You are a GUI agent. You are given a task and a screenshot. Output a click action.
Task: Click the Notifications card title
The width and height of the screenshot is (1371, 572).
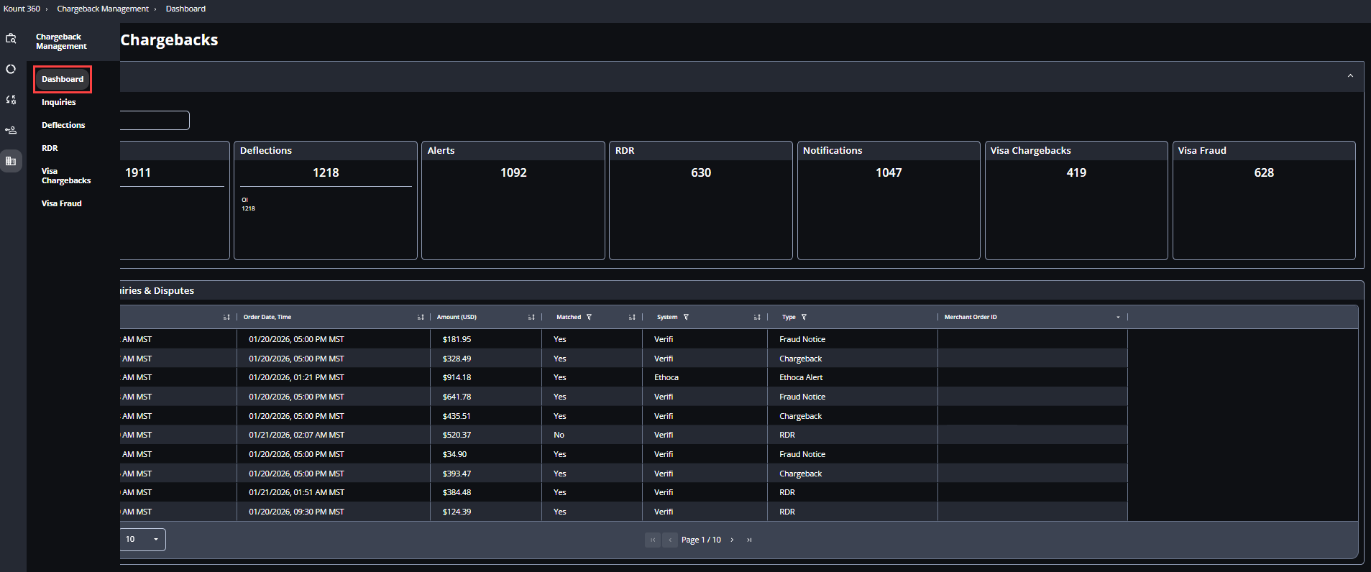pyautogui.click(x=833, y=150)
